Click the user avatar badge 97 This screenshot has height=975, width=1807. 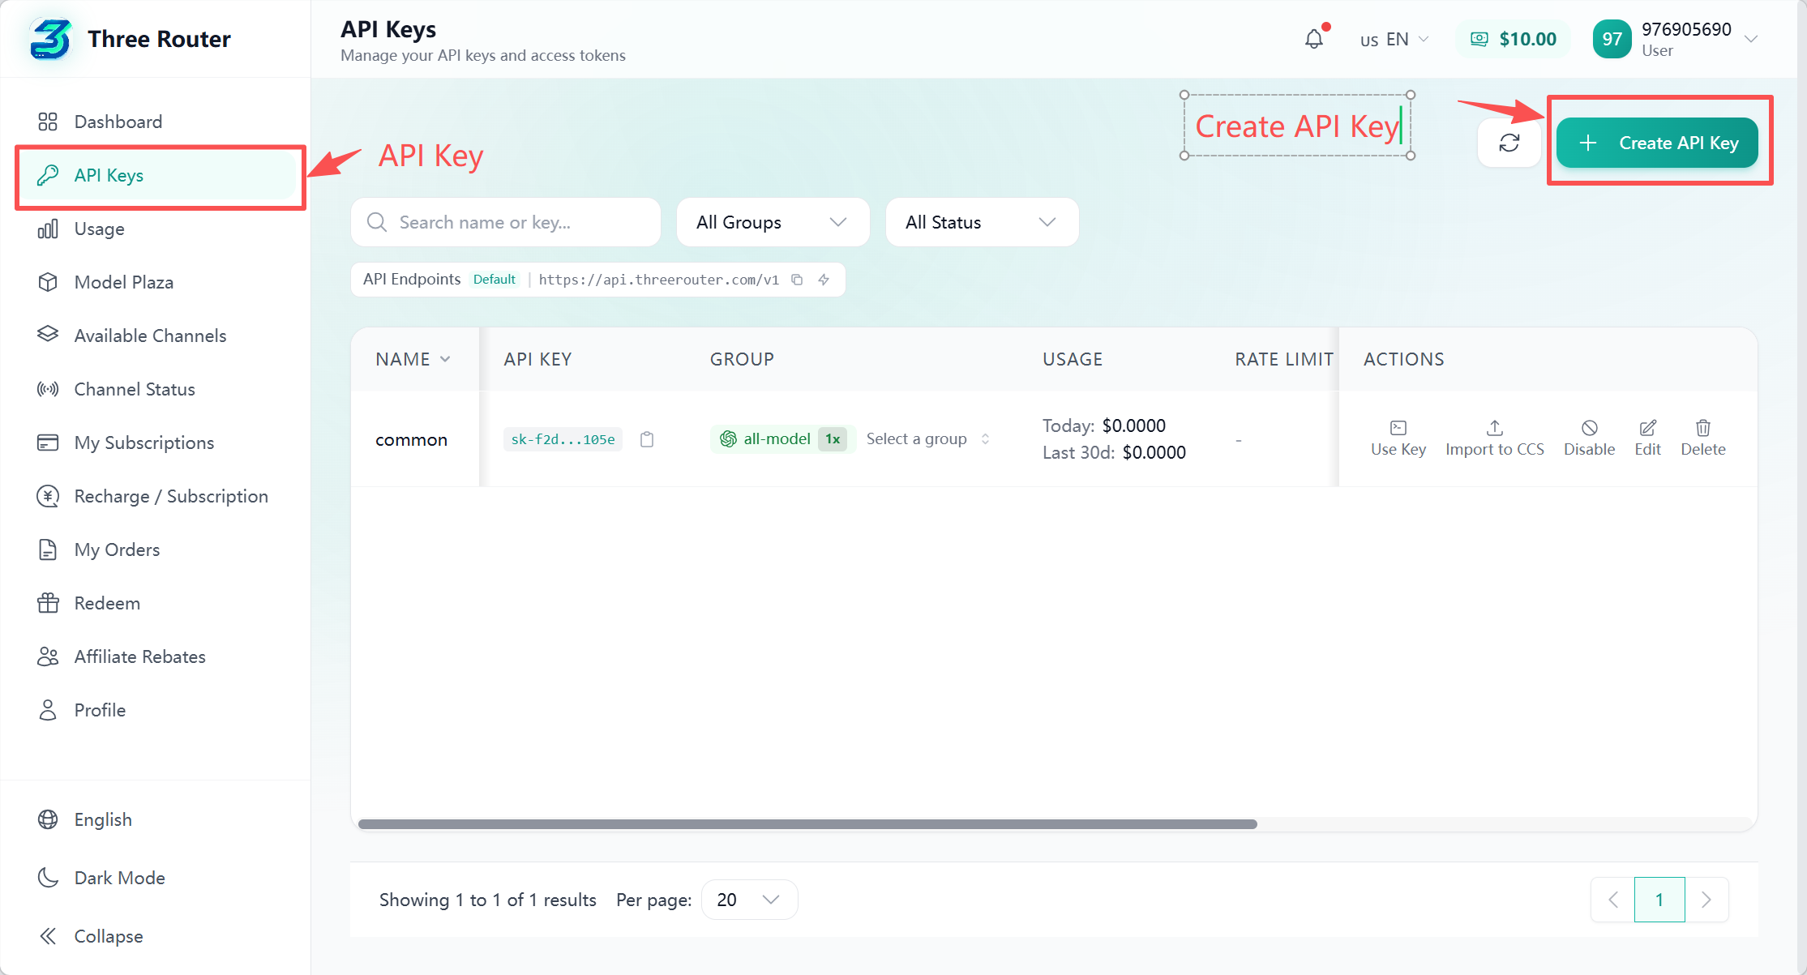click(1612, 39)
